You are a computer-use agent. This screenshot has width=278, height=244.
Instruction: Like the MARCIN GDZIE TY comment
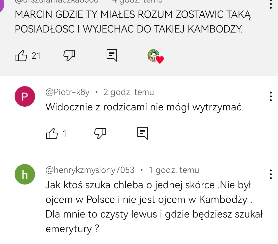pyautogui.click(x=21, y=56)
